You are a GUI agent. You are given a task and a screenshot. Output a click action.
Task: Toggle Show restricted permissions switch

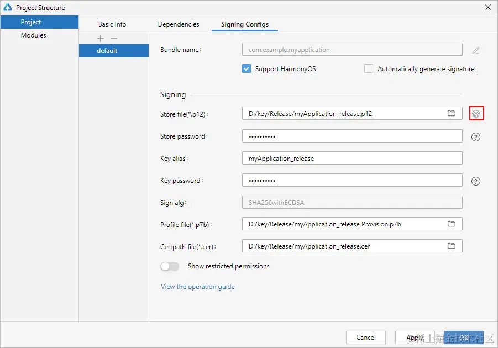point(170,266)
